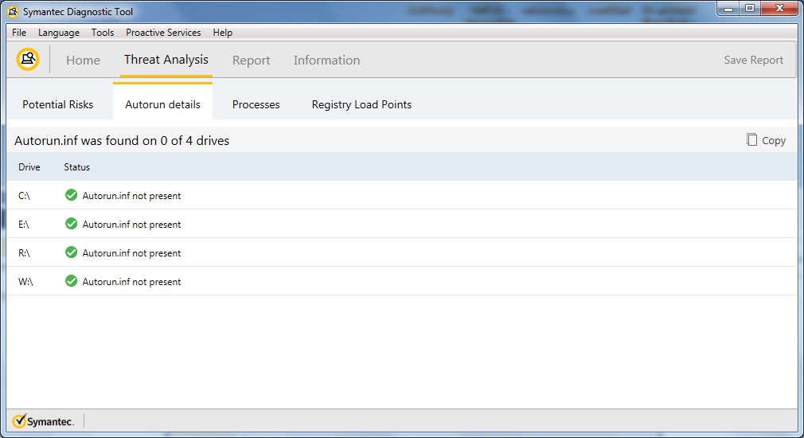804x438 pixels.
Task: Click green checkmark icon for R:\ drive
Action: [x=71, y=252]
